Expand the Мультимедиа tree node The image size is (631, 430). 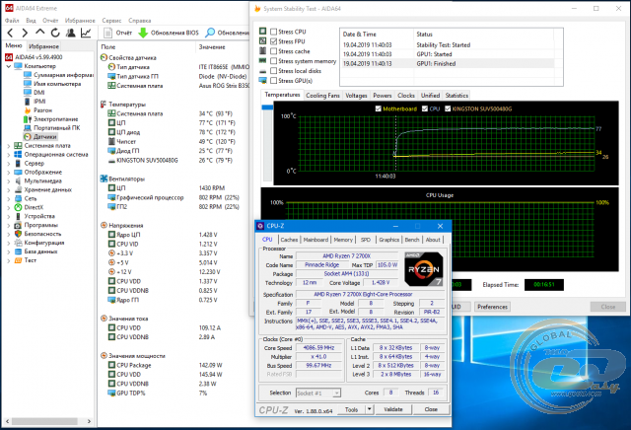pos(9,181)
